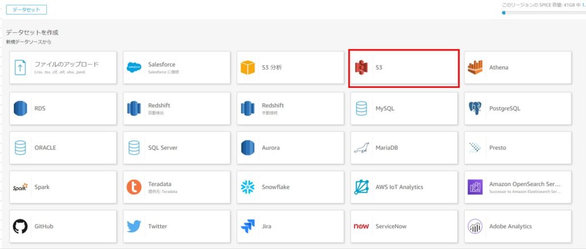
Task: Click the Jira logo icon
Action: (247, 226)
